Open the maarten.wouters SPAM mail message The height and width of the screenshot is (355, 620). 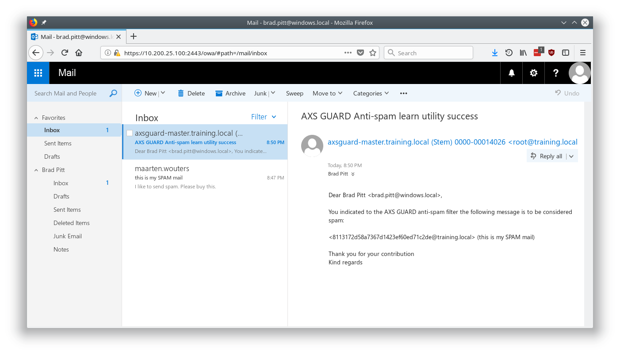tap(205, 177)
